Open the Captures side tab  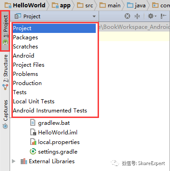[5, 114]
